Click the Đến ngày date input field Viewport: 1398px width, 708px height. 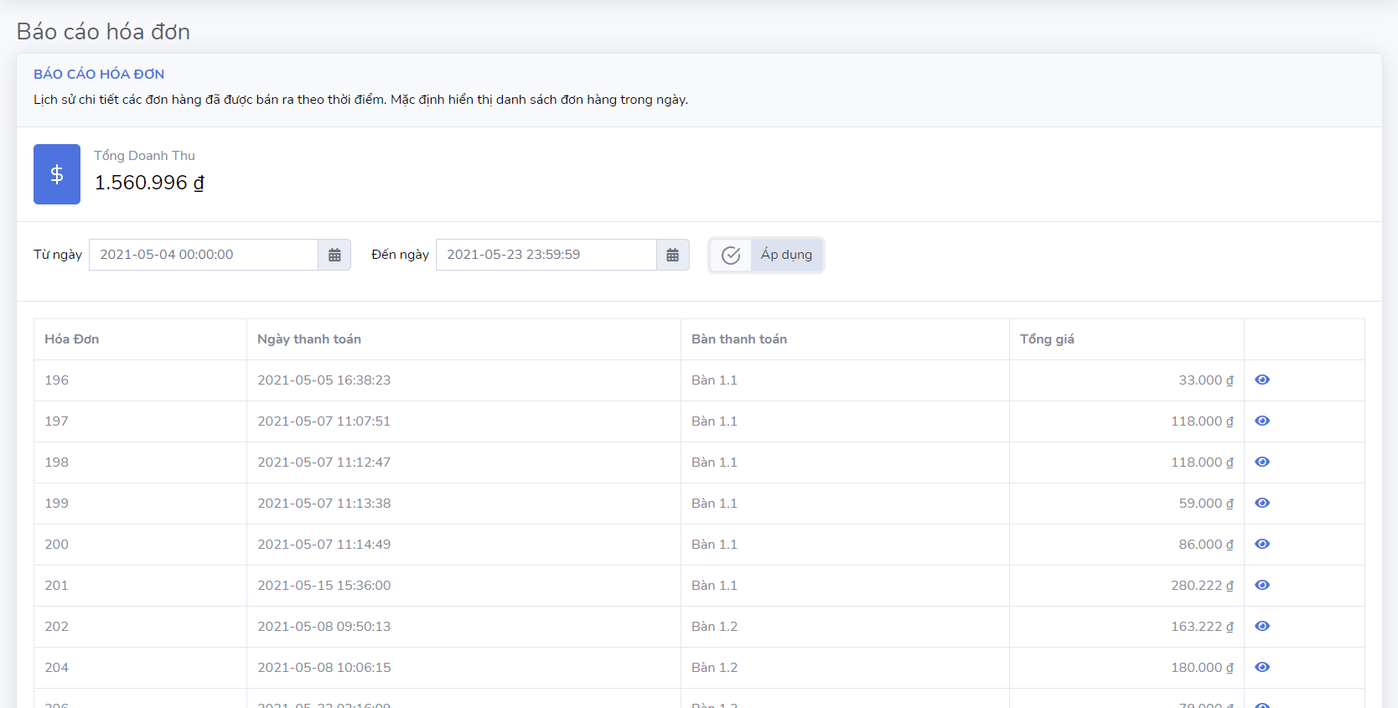(x=546, y=255)
